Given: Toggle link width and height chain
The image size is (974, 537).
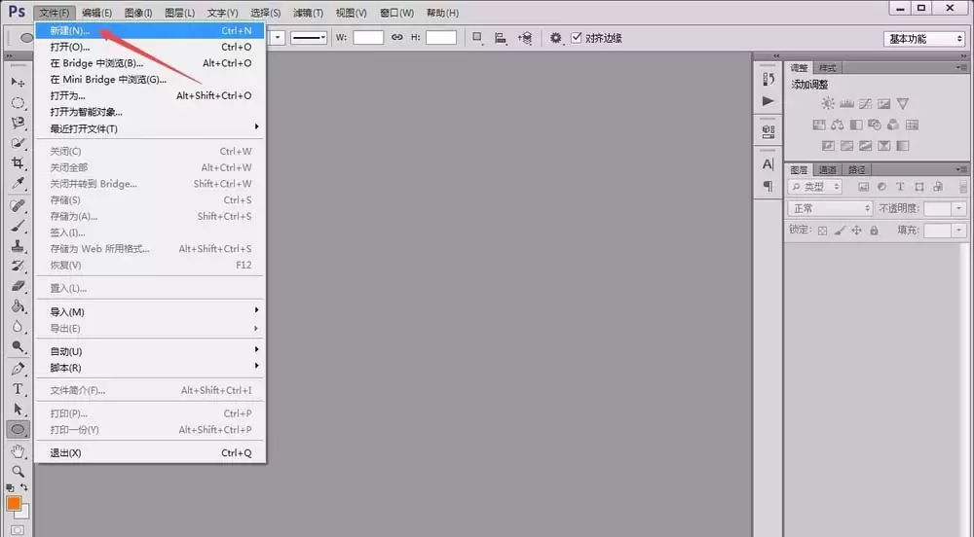Looking at the screenshot, I should point(397,38).
